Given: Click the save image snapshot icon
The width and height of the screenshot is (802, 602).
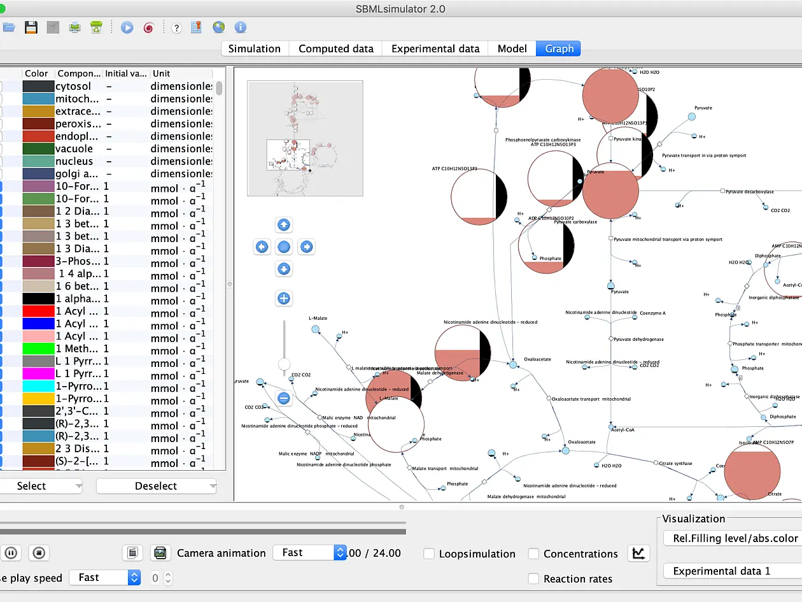Looking at the screenshot, I should 160,552.
